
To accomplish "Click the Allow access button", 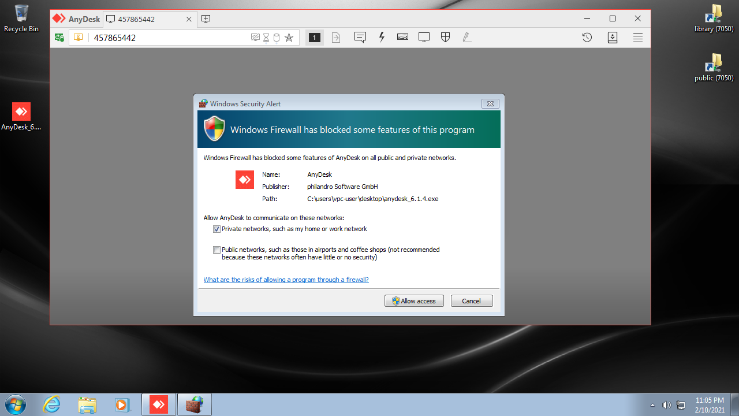I will (x=414, y=301).
